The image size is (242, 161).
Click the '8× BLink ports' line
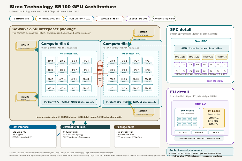(x=70, y=132)
